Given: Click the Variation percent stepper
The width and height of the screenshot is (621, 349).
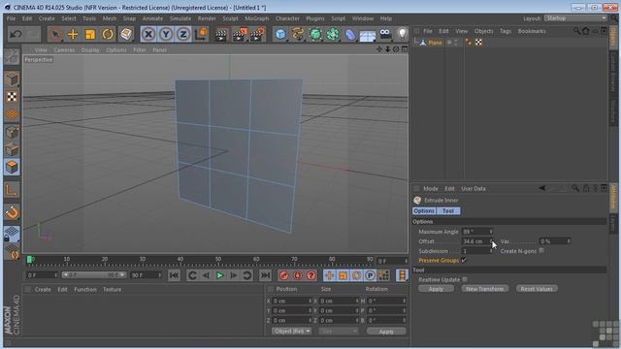Looking at the screenshot, I should point(569,241).
